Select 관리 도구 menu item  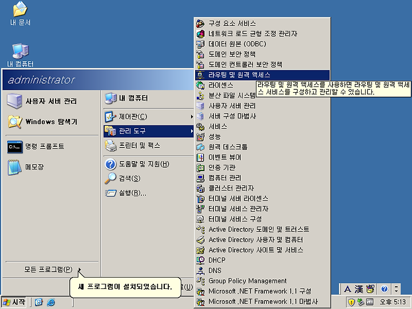point(149,131)
